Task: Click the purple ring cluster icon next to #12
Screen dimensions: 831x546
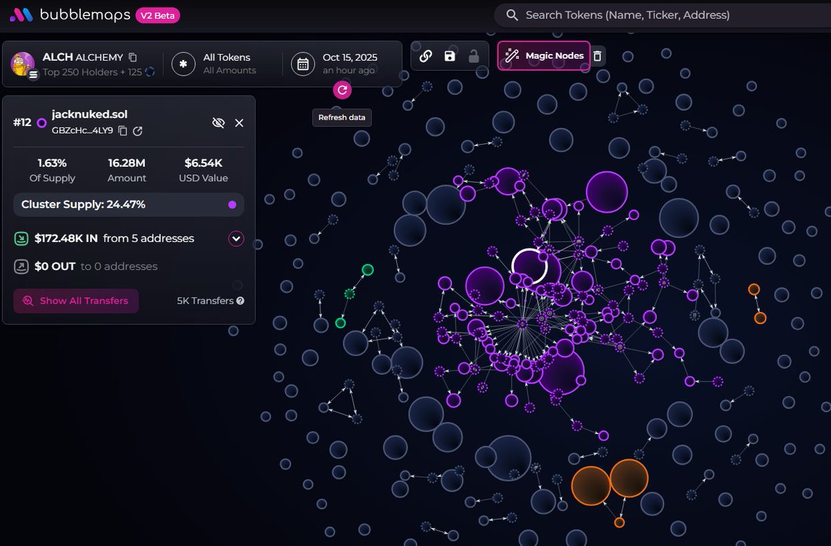Action: click(42, 122)
